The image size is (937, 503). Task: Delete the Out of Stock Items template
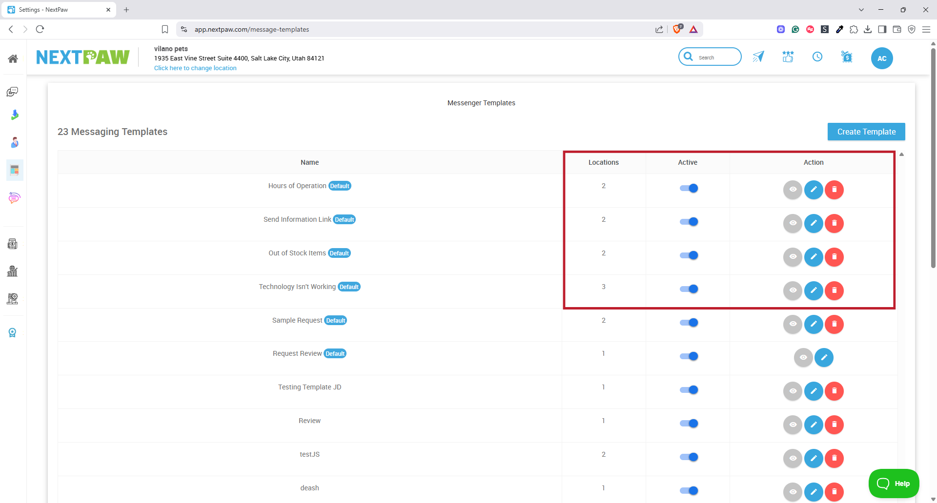tap(834, 257)
